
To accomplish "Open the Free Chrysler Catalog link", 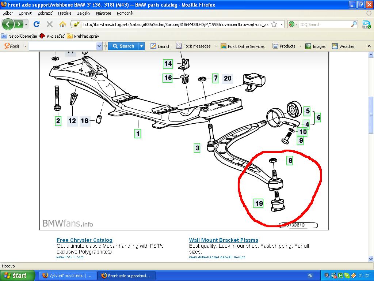I will point(84,240).
